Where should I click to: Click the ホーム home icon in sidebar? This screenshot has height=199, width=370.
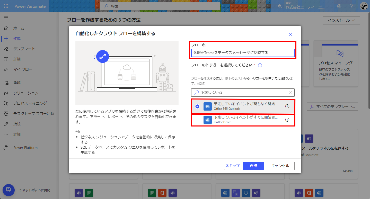6,28
